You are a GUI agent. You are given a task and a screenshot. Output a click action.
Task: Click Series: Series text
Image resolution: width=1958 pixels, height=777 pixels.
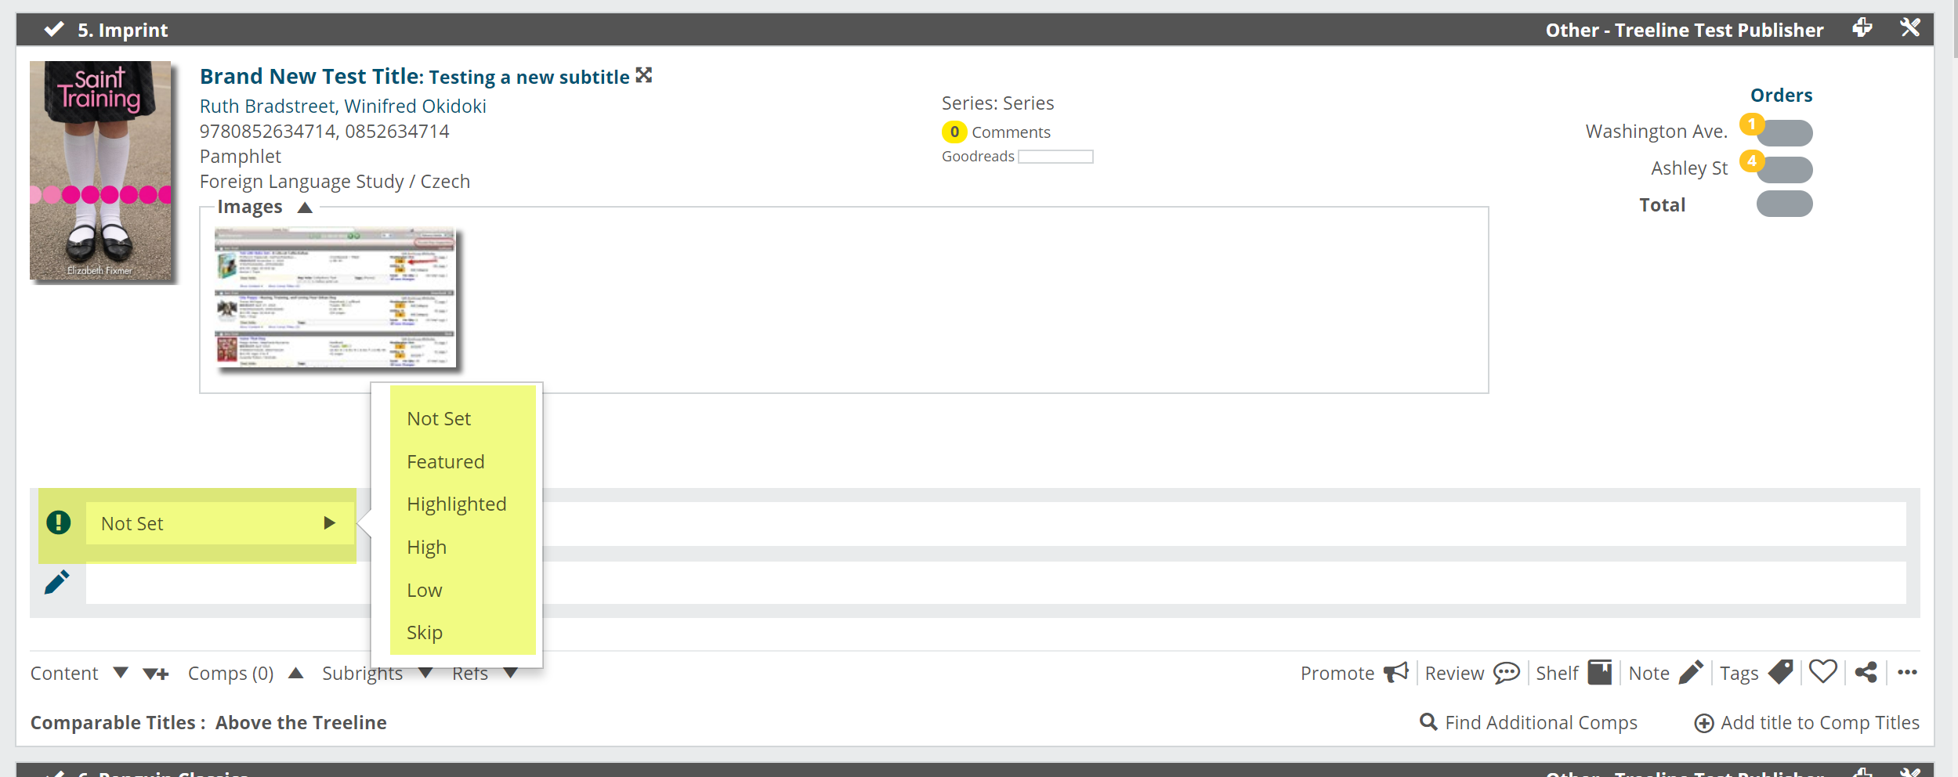997,103
